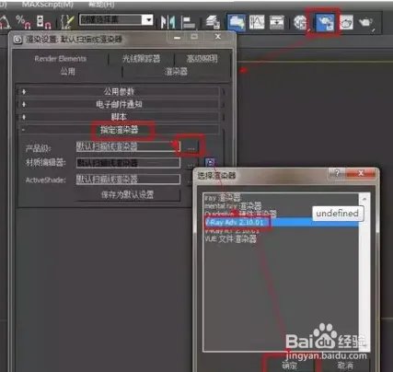Viewport: 393px width, 372px height.
Task: Select the Align tool
Action: pos(189,23)
